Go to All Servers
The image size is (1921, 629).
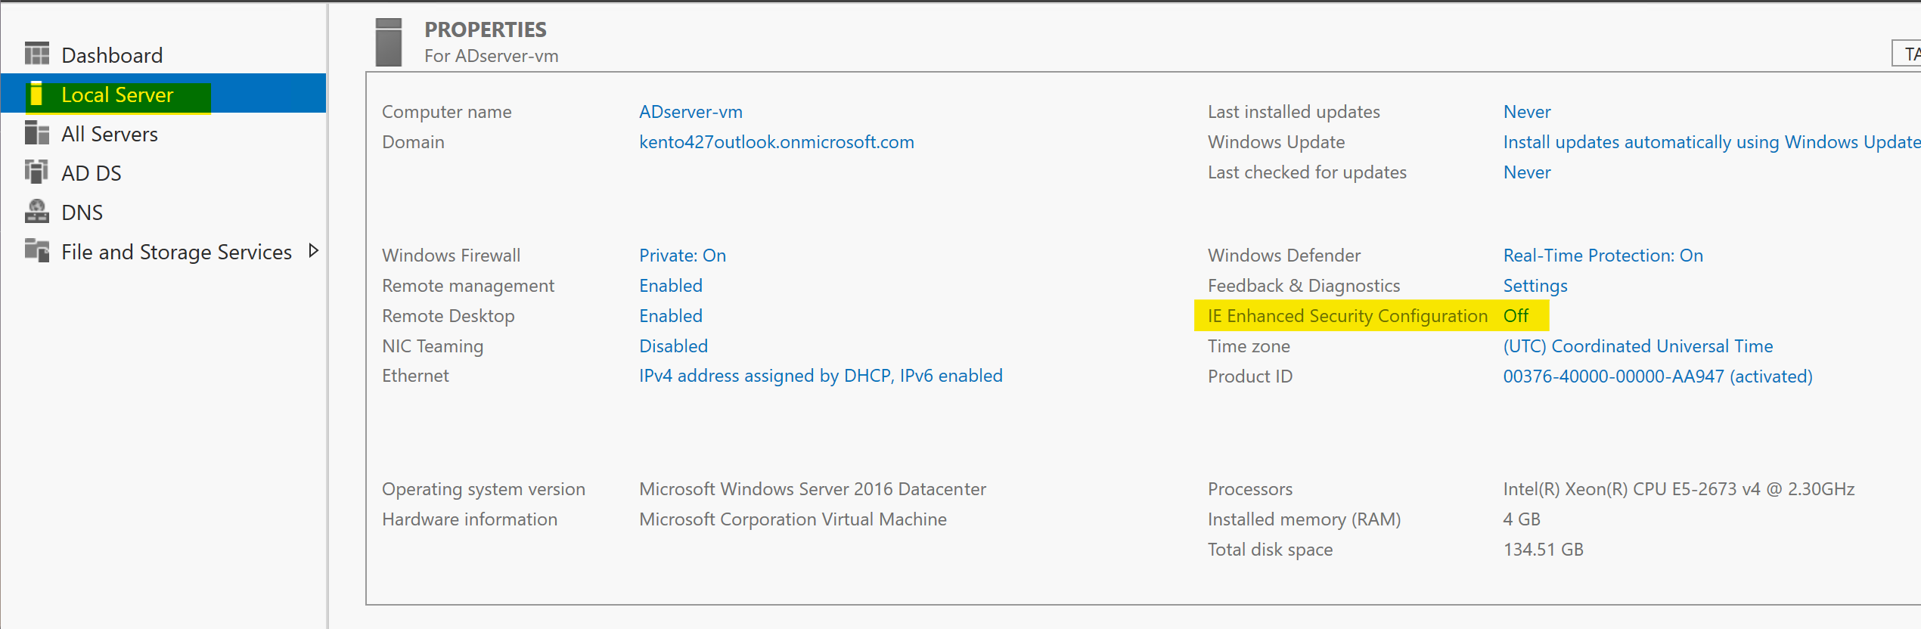tap(110, 134)
